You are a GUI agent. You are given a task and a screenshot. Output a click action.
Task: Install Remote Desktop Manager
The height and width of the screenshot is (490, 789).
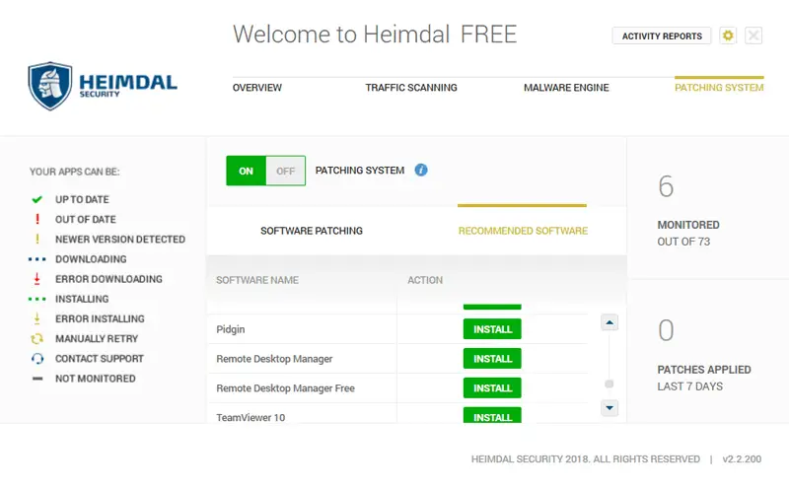492,359
